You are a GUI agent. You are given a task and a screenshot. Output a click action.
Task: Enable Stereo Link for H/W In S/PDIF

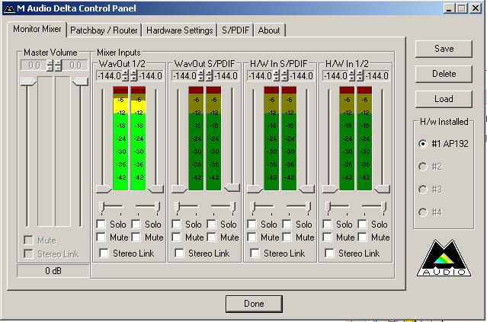(255, 253)
